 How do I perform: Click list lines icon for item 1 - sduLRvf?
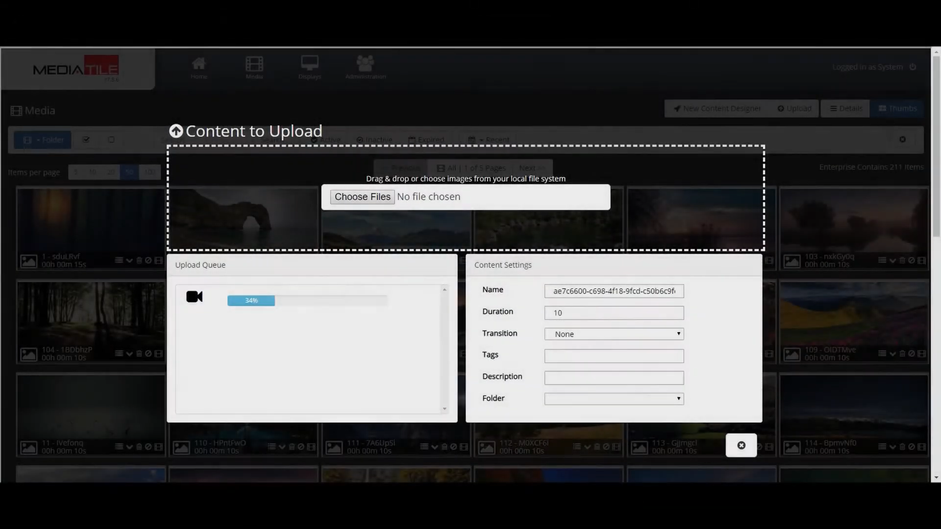coord(119,260)
